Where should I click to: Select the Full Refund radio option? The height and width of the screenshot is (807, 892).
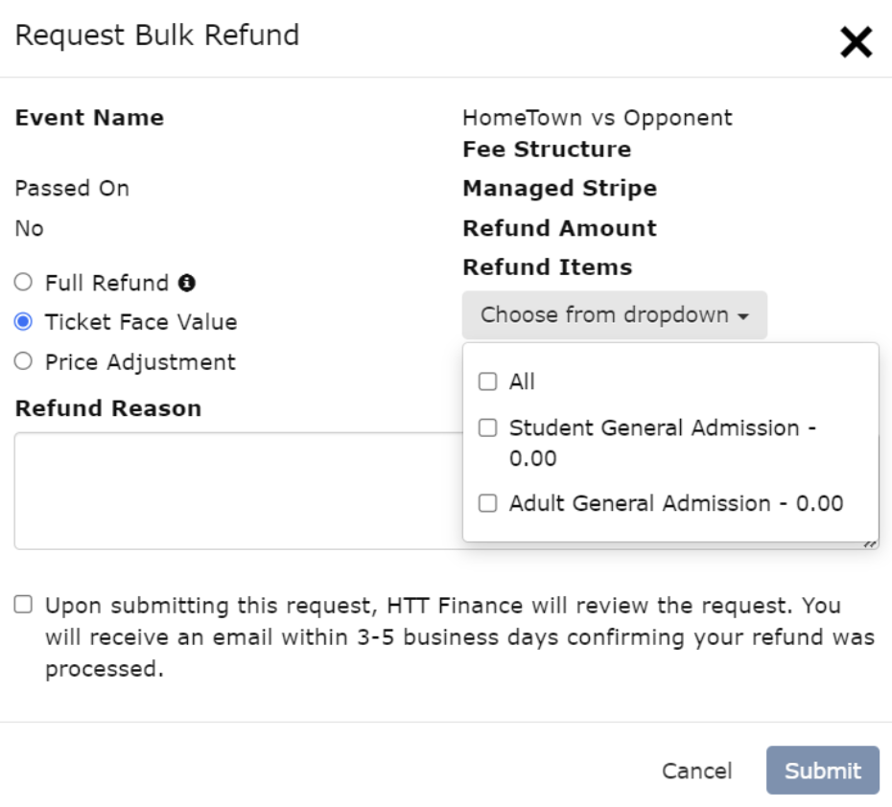[x=24, y=283]
